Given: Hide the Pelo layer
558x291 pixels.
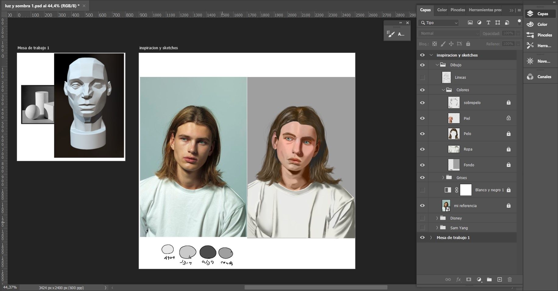Looking at the screenshot, I should point(422,134).
